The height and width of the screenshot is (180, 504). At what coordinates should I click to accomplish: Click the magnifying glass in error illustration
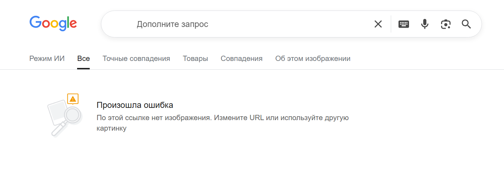pyautogui.click(x=73, y=115)
